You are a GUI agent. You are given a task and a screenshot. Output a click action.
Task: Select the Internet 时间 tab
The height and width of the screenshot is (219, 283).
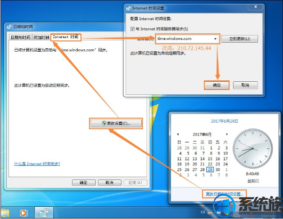pos(65,37)
